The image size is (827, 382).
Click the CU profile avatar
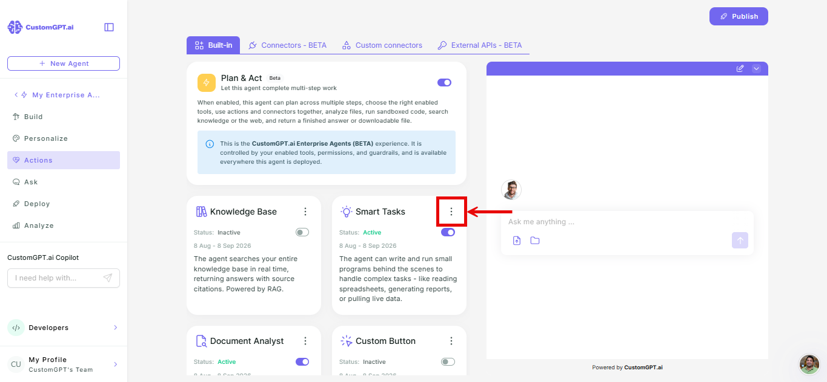point(16,364)
